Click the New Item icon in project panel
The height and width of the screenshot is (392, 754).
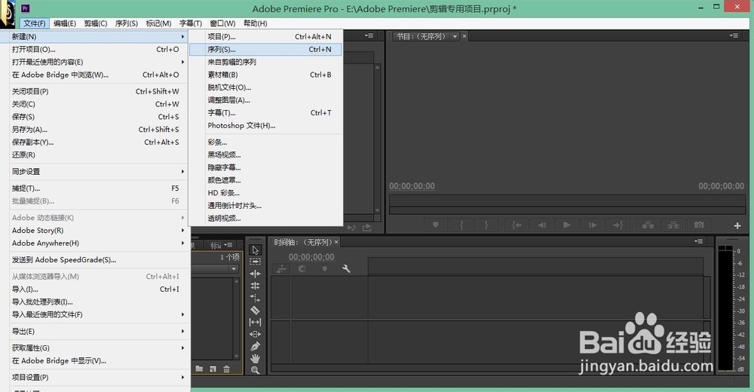pos(213,369)
